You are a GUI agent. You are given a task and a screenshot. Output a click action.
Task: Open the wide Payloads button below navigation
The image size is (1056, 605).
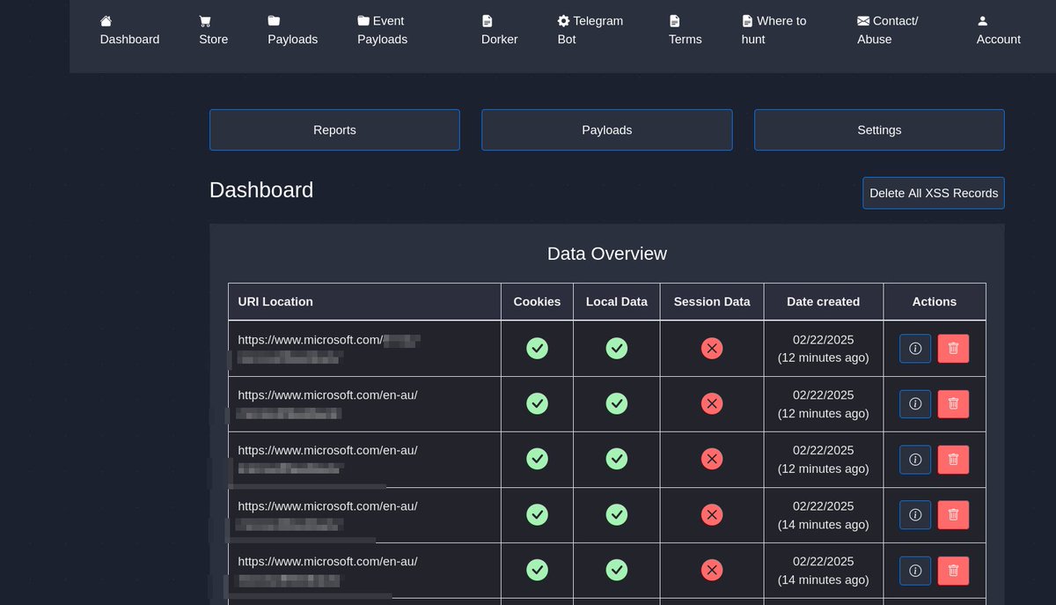point(607,129)
